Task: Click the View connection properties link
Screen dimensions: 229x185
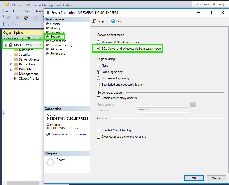Action: [x=69, y=134]
